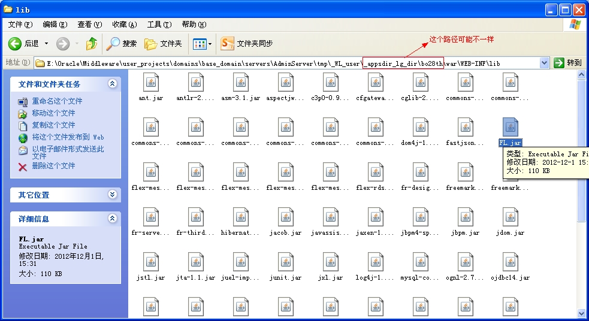Toggle the Folders (文件夹) pane
The image size is (589, 321).
163,44
